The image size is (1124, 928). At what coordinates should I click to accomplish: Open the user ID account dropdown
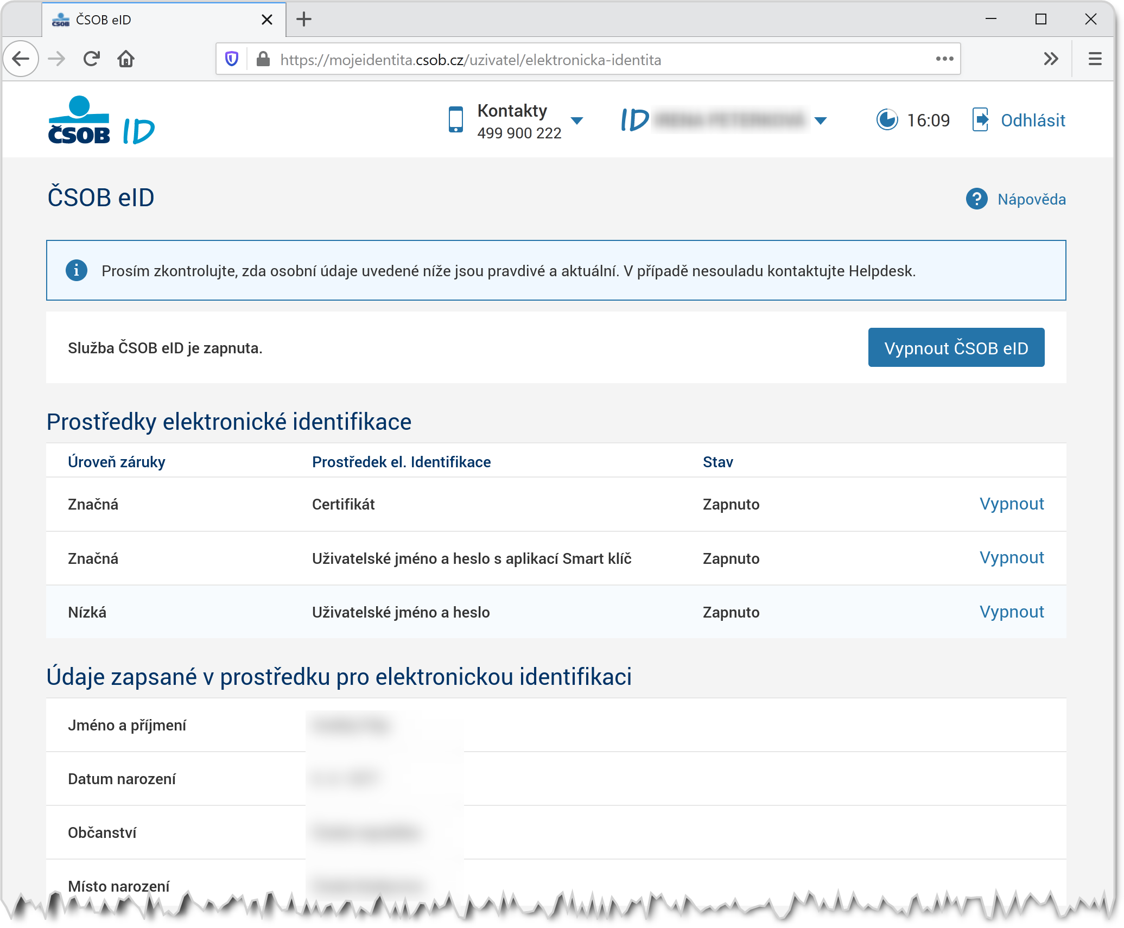coord(821,120)
